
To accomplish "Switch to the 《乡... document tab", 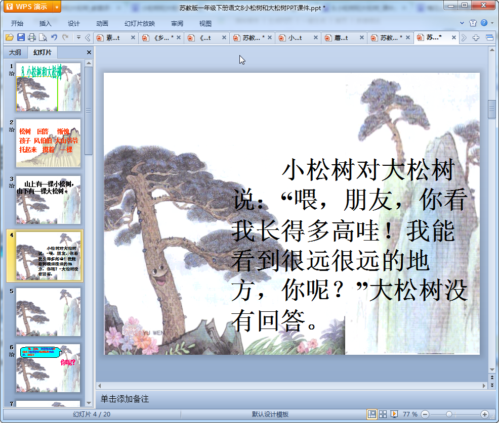I will [x=161, y=38].
